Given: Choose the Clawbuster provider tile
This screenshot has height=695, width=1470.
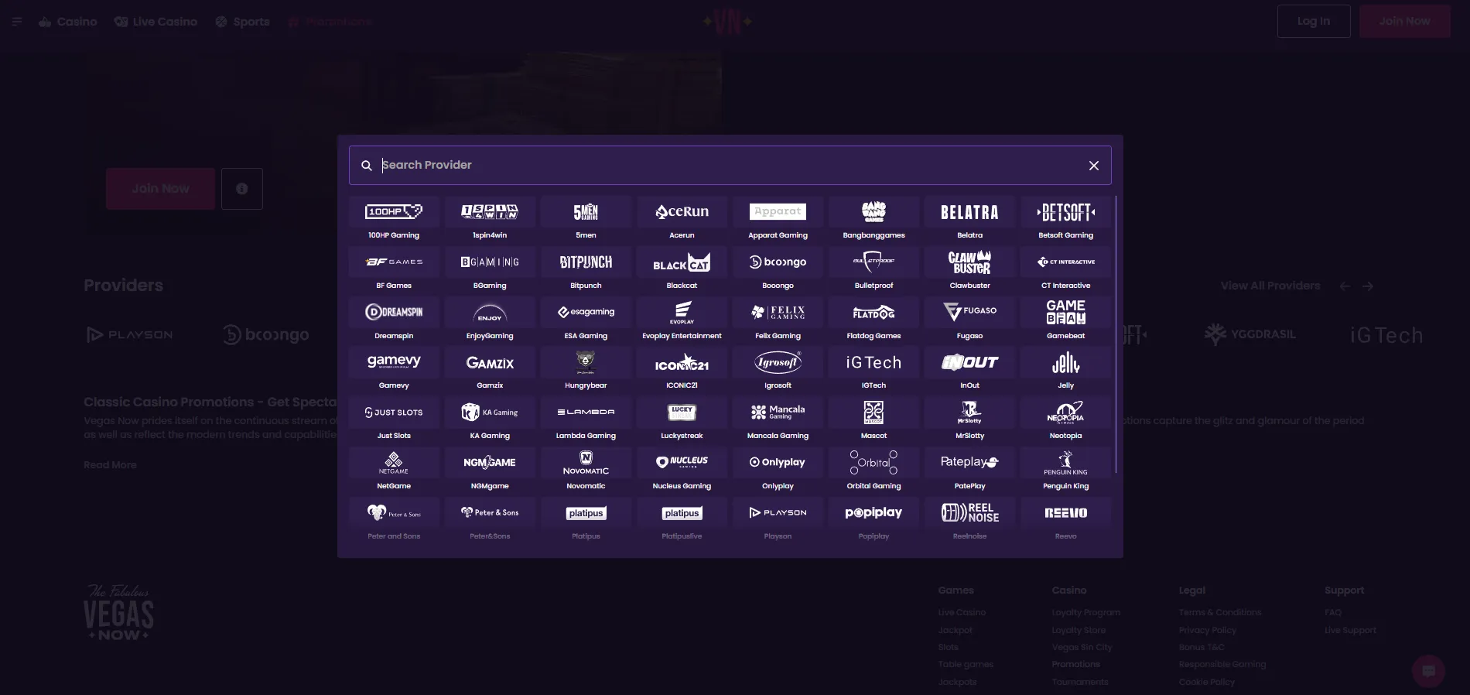Looking at the screenshot, I should [969, 262].
